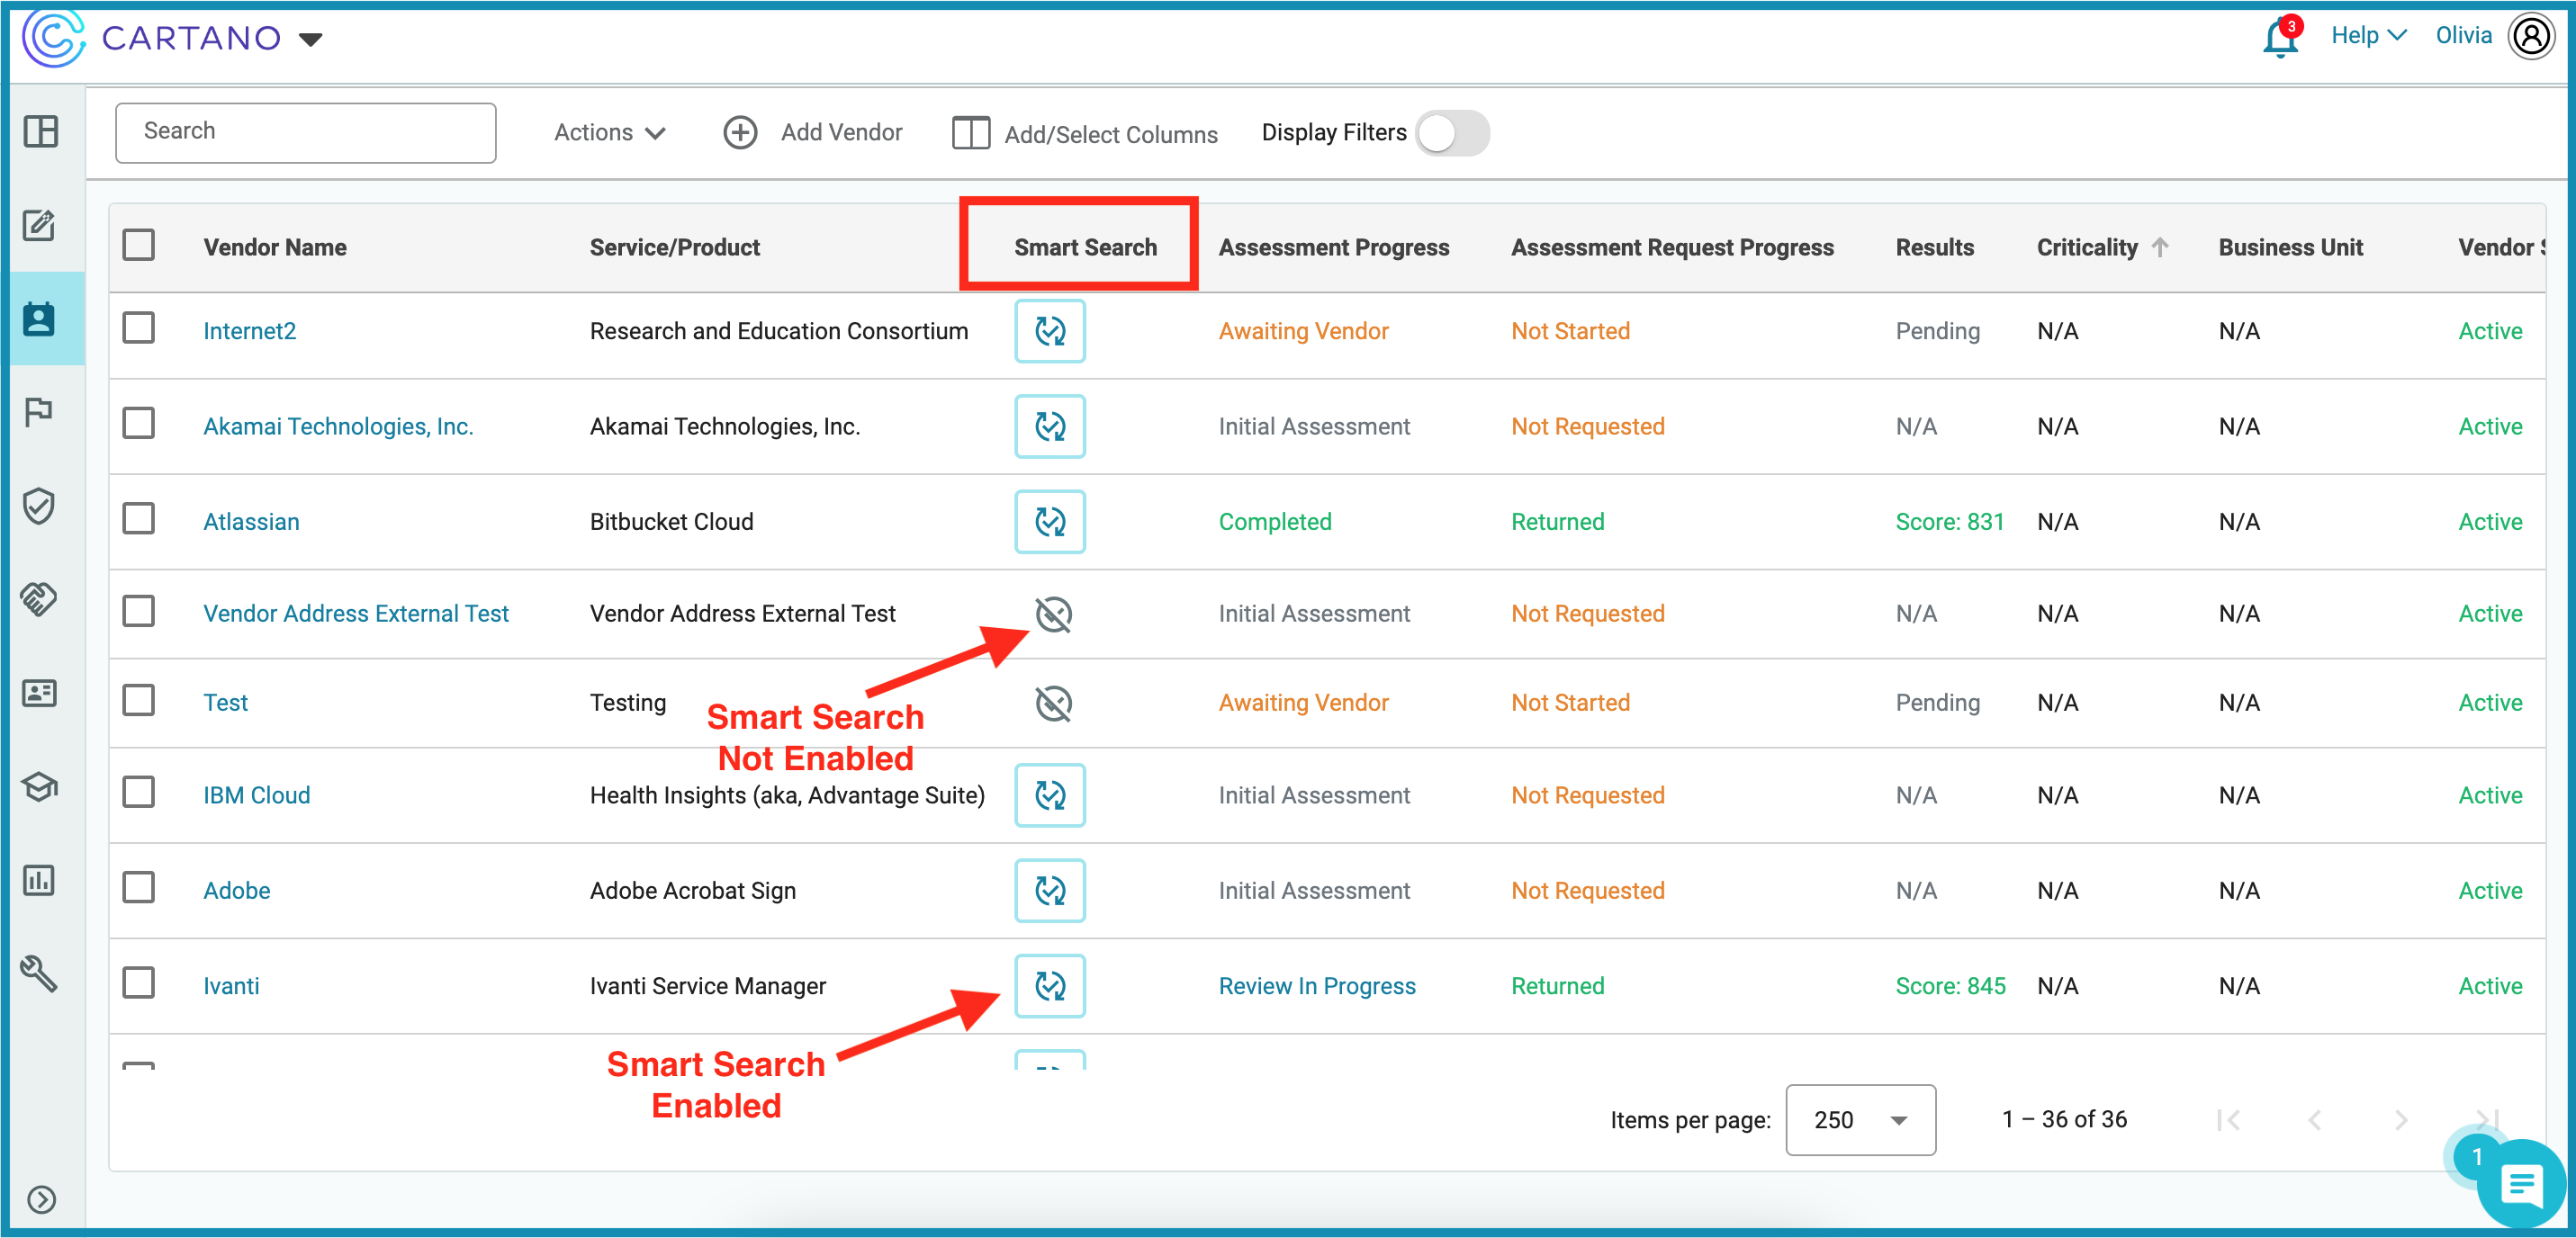The width and height of the screenshot is (2576, 1238).
Task: Click the Business Unit column header
Action: point(2290,247)
